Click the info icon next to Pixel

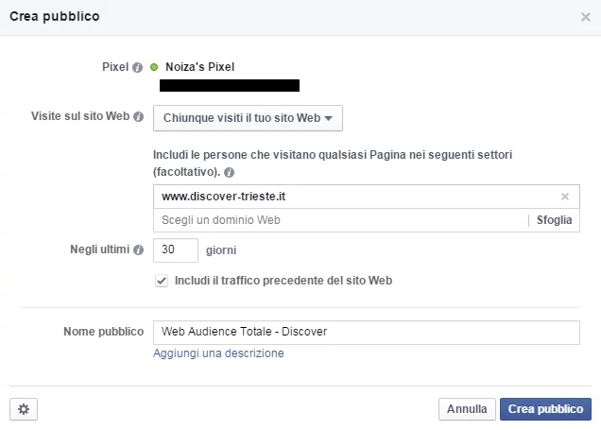(x=137, y=67)
